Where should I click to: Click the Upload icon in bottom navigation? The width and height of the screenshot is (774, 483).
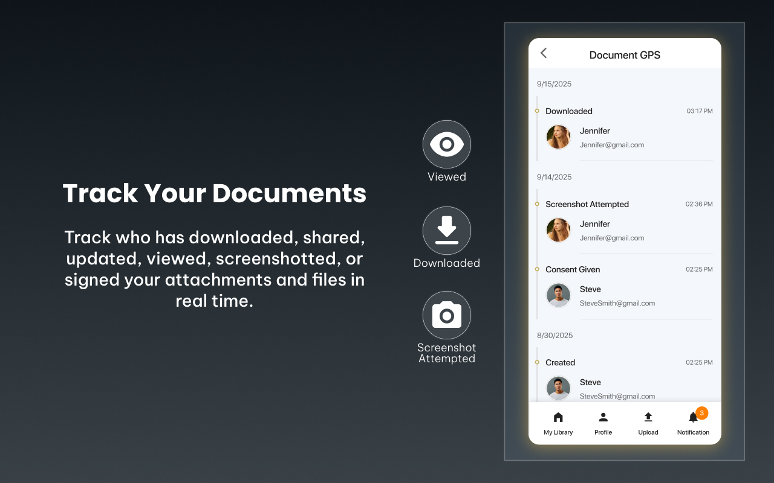click(x=648, y=417)
